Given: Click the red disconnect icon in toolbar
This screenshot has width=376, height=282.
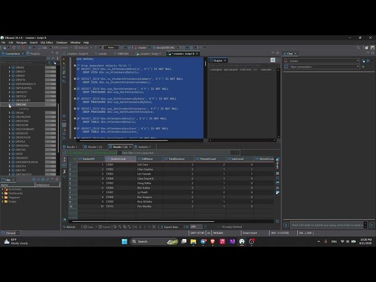Looking at the screenshot, I should pos(23,48).
